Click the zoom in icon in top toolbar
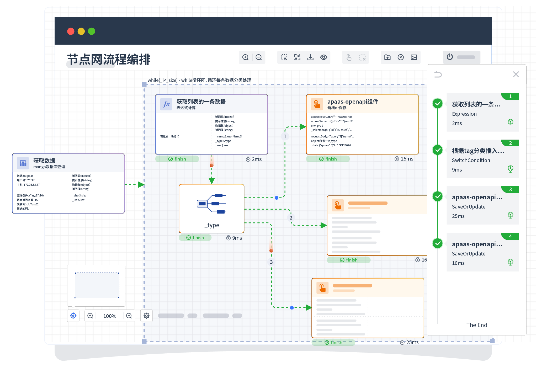536x373 pixels. click(245, 57)
